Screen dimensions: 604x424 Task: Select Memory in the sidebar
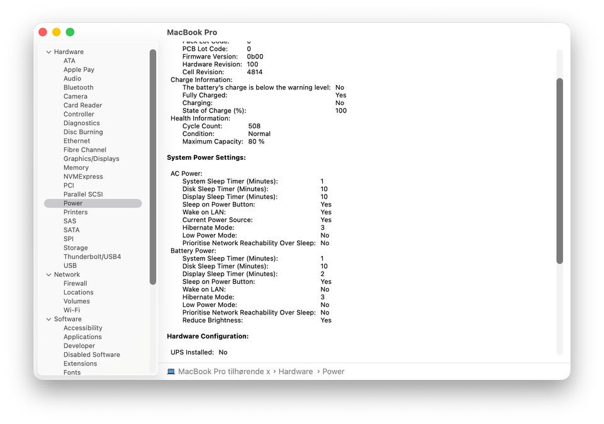(x=76, y=167)
